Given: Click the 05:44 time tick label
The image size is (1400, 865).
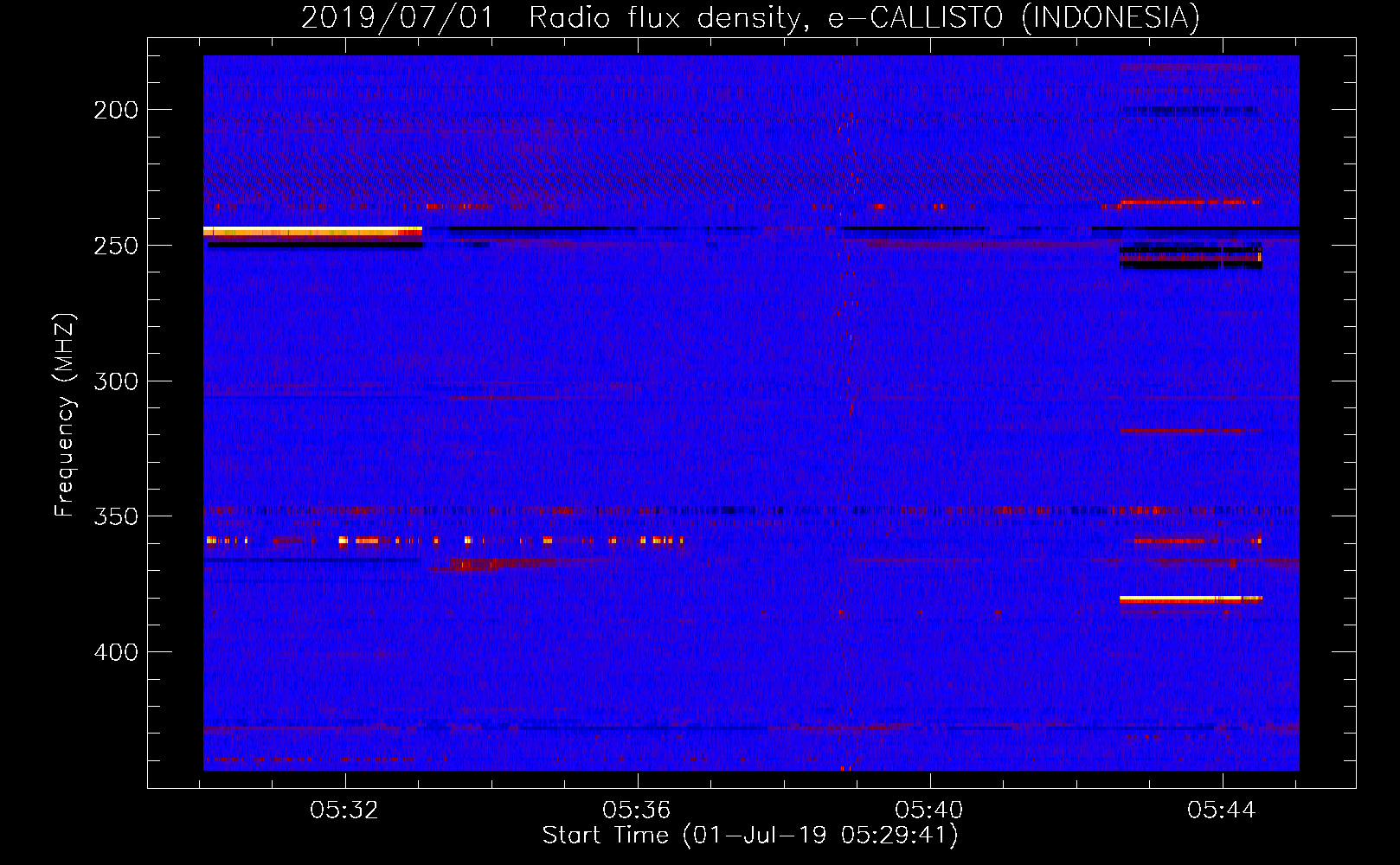Looking at the screenshot, I should pyautogui.click(x=1223, y=811).
